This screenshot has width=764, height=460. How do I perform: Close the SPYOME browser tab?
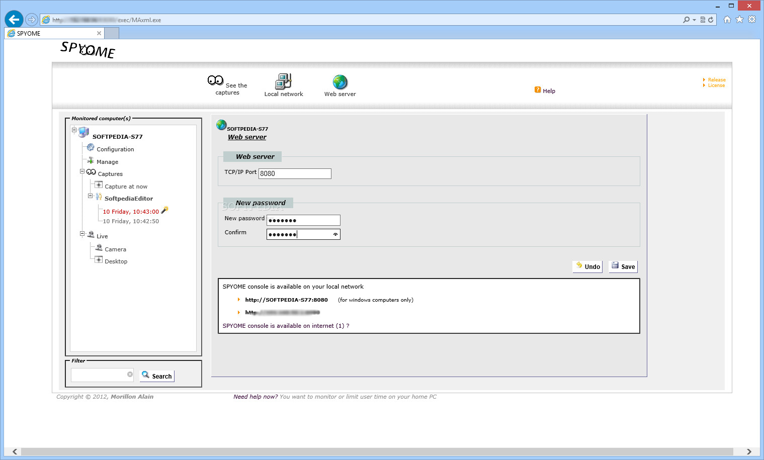(x=99, y=33)
